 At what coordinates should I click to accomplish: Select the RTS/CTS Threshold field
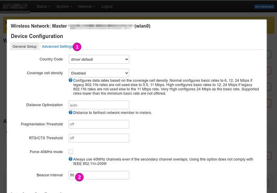point(99,138)
